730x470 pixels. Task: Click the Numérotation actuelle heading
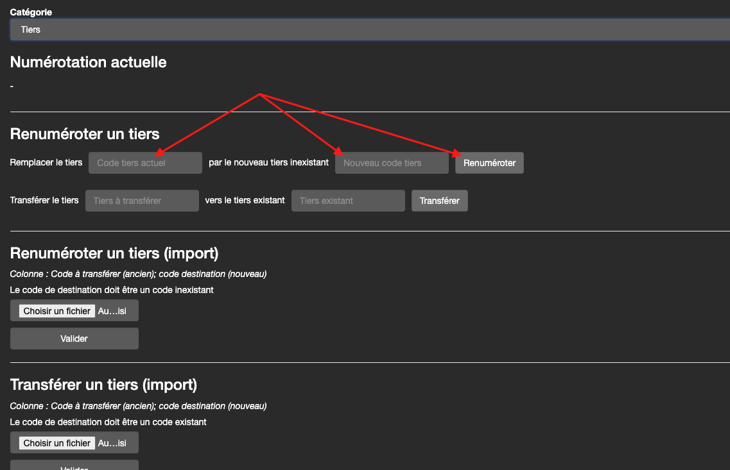click(x=89, y=62)
